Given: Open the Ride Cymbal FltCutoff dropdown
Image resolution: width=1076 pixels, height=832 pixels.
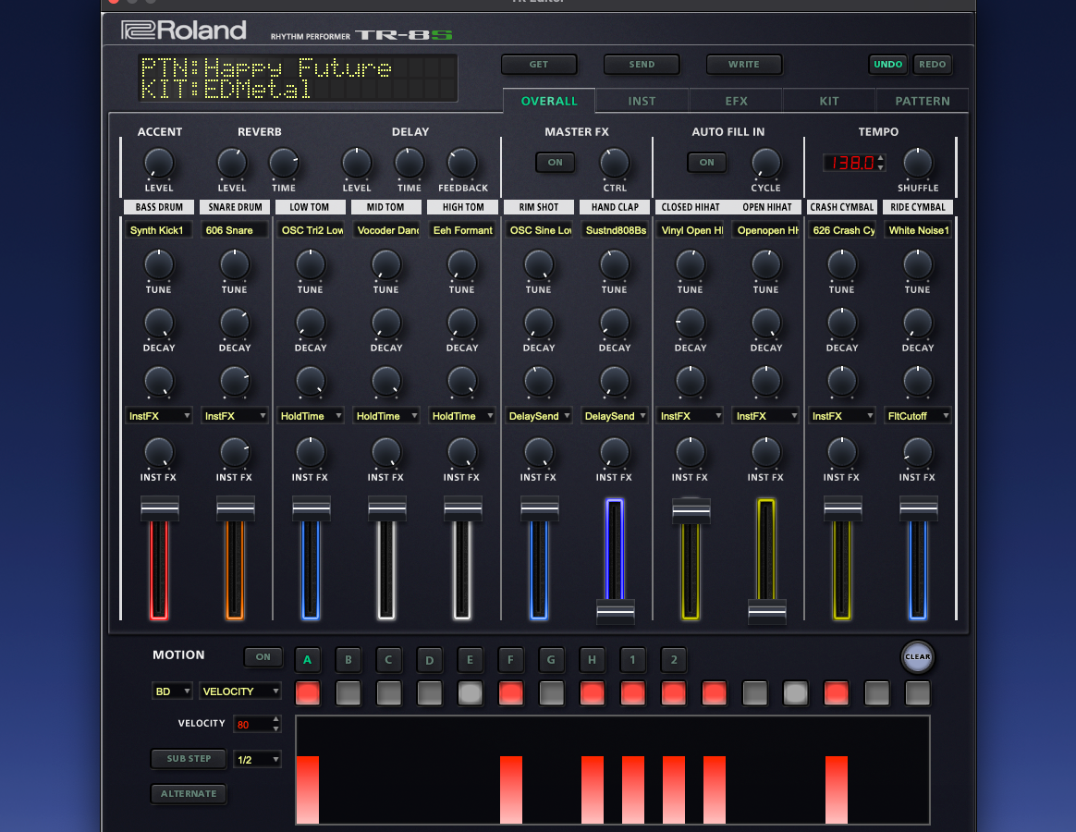Looking at the screenshot, I should pos(918,416).
